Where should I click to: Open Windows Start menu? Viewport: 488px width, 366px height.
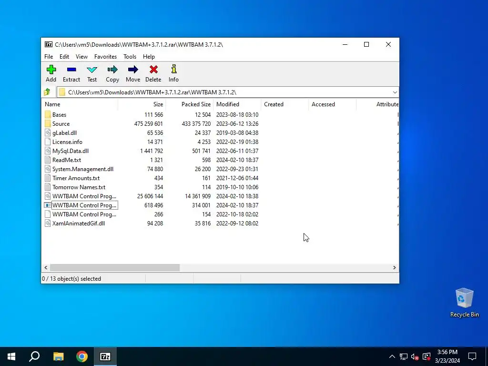tap(11, 356)
